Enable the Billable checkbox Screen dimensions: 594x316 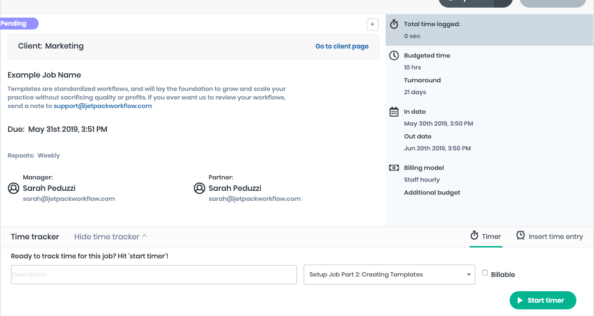(x=485, y=273)
